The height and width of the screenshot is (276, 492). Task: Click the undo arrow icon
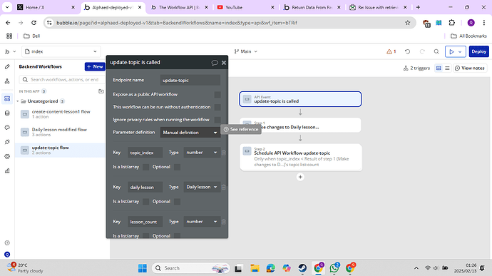point(407,51)
